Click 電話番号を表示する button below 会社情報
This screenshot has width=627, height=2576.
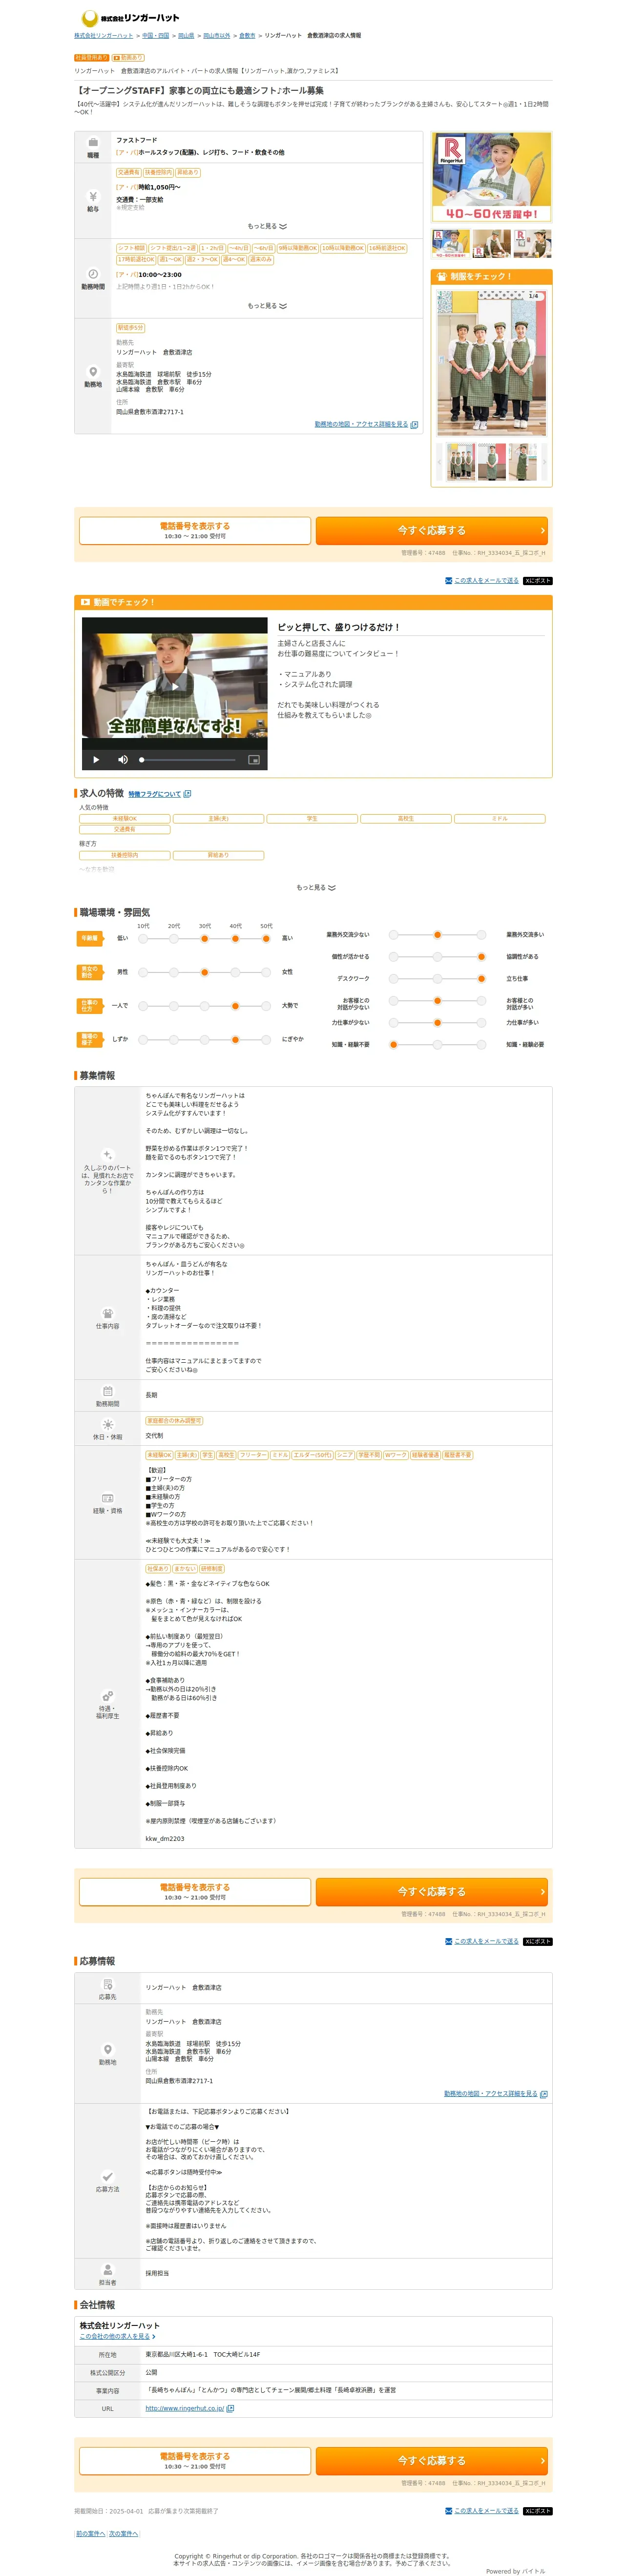point(195,2460)
